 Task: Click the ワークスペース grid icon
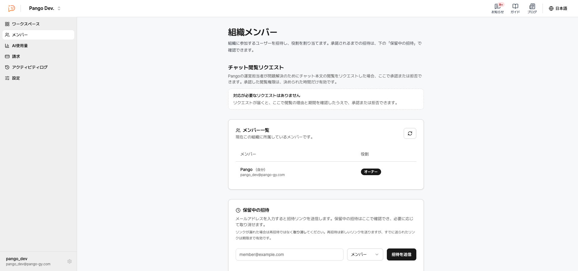(x=7, y=24)
